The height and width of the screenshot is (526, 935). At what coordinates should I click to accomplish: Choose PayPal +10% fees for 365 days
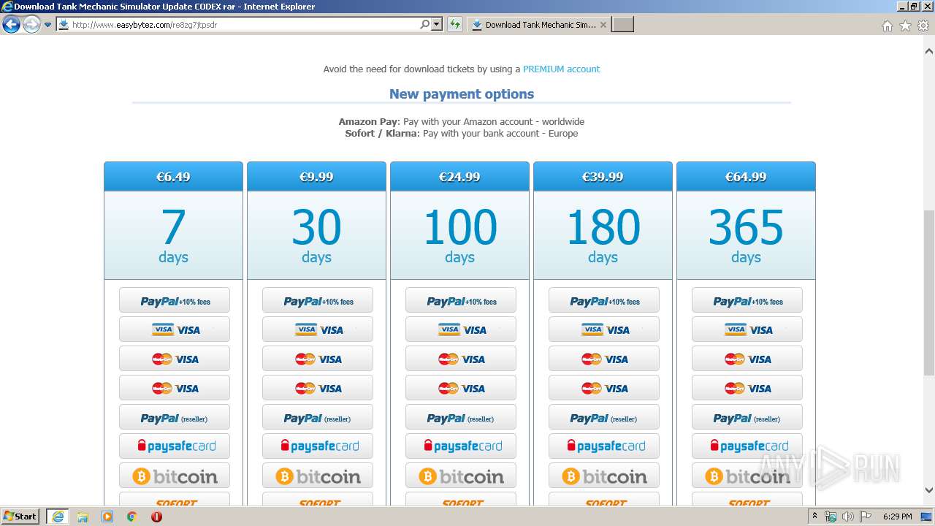point(747,300)
